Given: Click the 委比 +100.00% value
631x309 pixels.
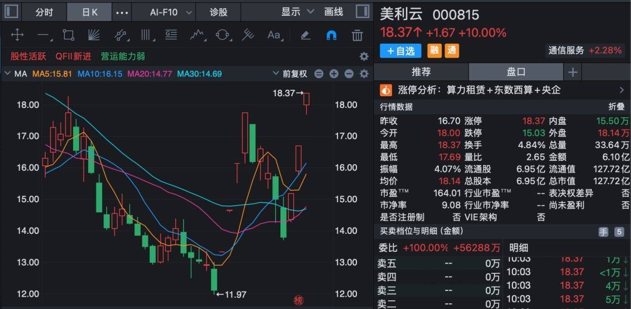Looking at the screenshot, I should [426, 248].
